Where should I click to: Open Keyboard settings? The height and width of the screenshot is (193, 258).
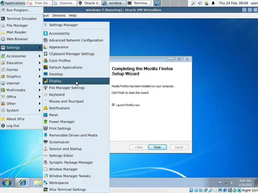[x=76, y=94]
